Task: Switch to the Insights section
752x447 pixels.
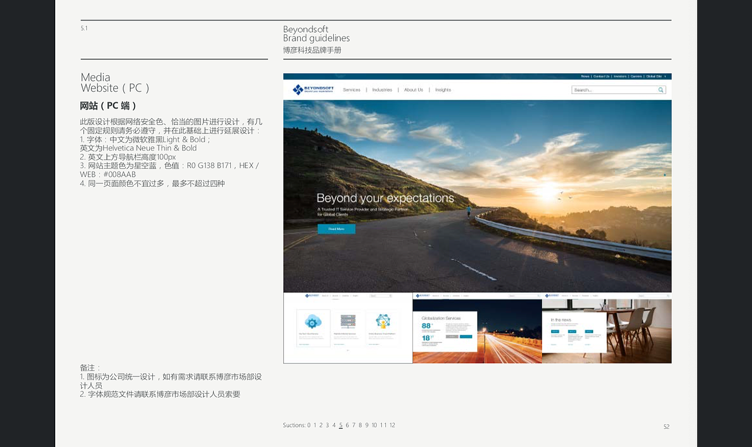Action: point(442,89)
